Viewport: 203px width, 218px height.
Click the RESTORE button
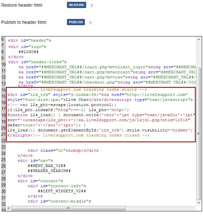pyautogui.click(x=76, y=5)
